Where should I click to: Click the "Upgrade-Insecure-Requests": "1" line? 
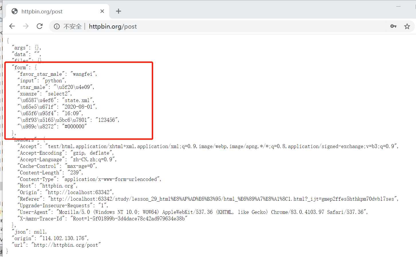click(x=63, y=206)
